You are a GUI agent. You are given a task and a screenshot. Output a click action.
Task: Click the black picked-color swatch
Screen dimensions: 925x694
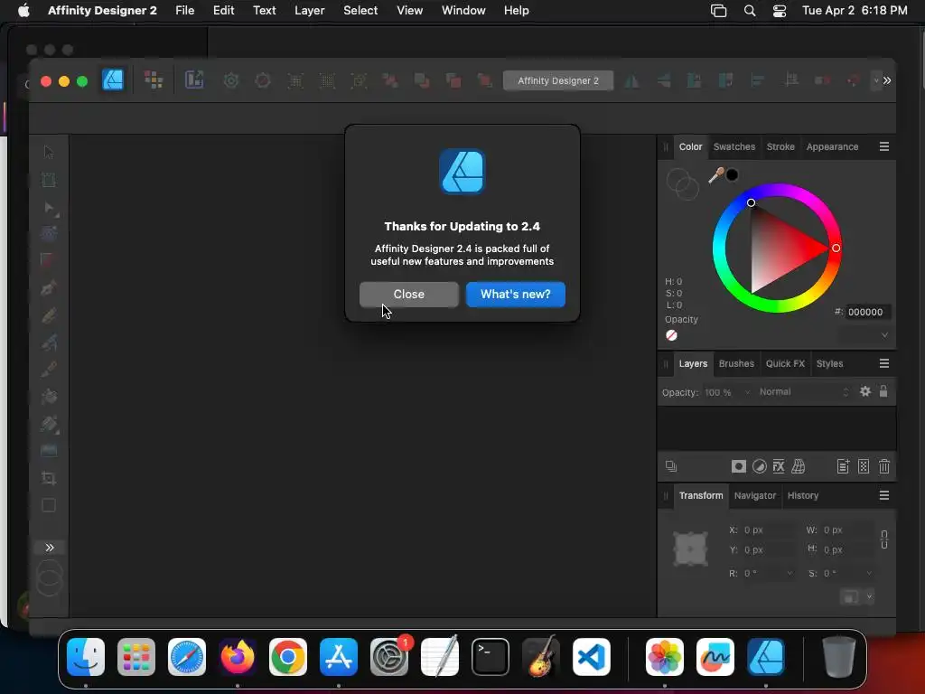tap(732, 174)
